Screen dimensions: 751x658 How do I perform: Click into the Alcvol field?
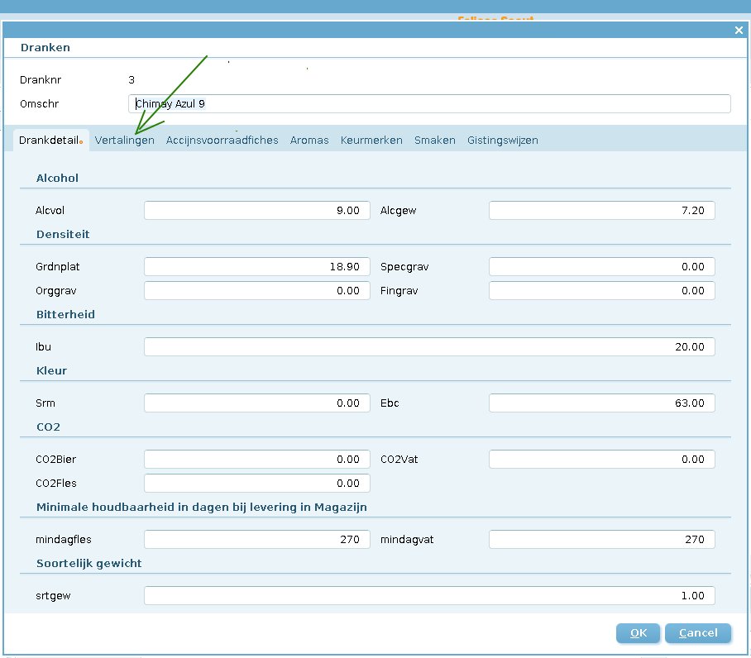point(257,211)
